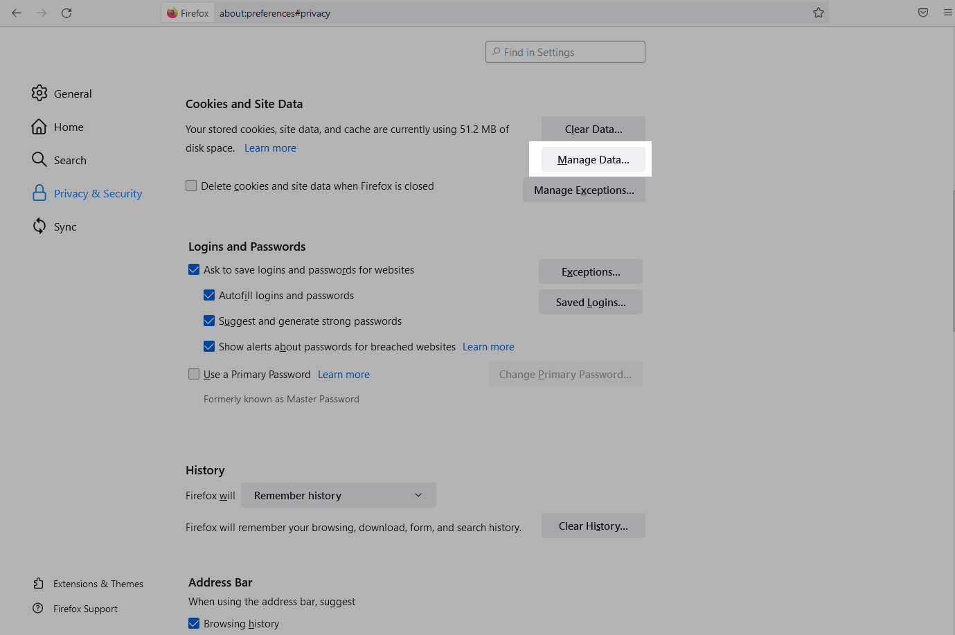Enable delete cookies when Firefox is closed
This screenshot has width=955, height=635.
click(191, 186)
